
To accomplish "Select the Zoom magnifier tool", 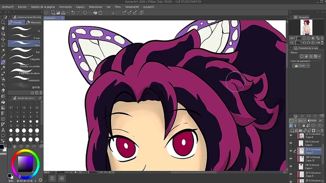I will [x=3, y=22].
